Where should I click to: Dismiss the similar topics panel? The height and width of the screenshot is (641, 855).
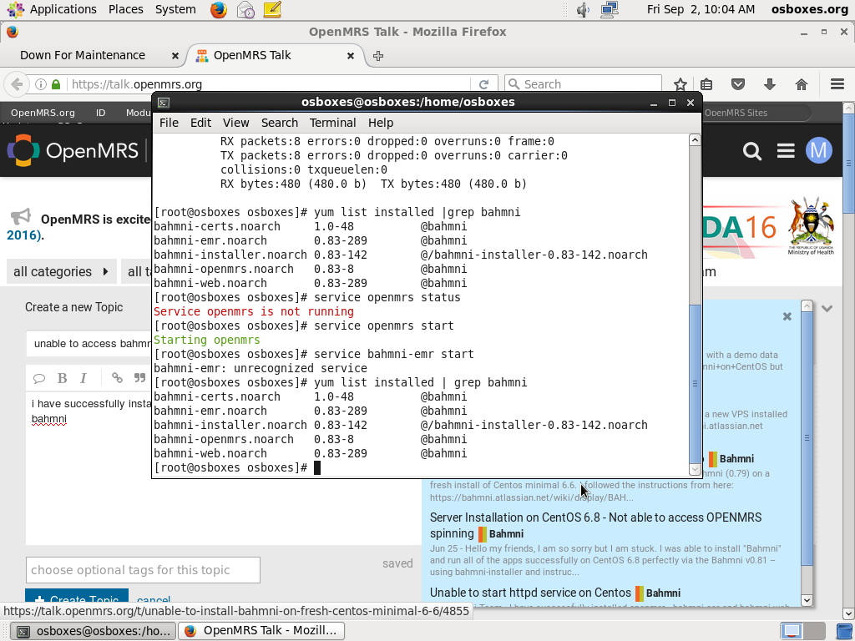(787, 316)
